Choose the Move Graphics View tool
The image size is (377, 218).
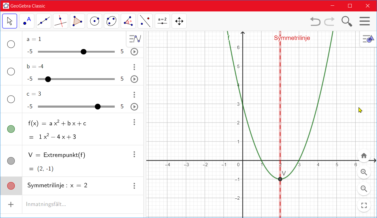click(179, 21)
